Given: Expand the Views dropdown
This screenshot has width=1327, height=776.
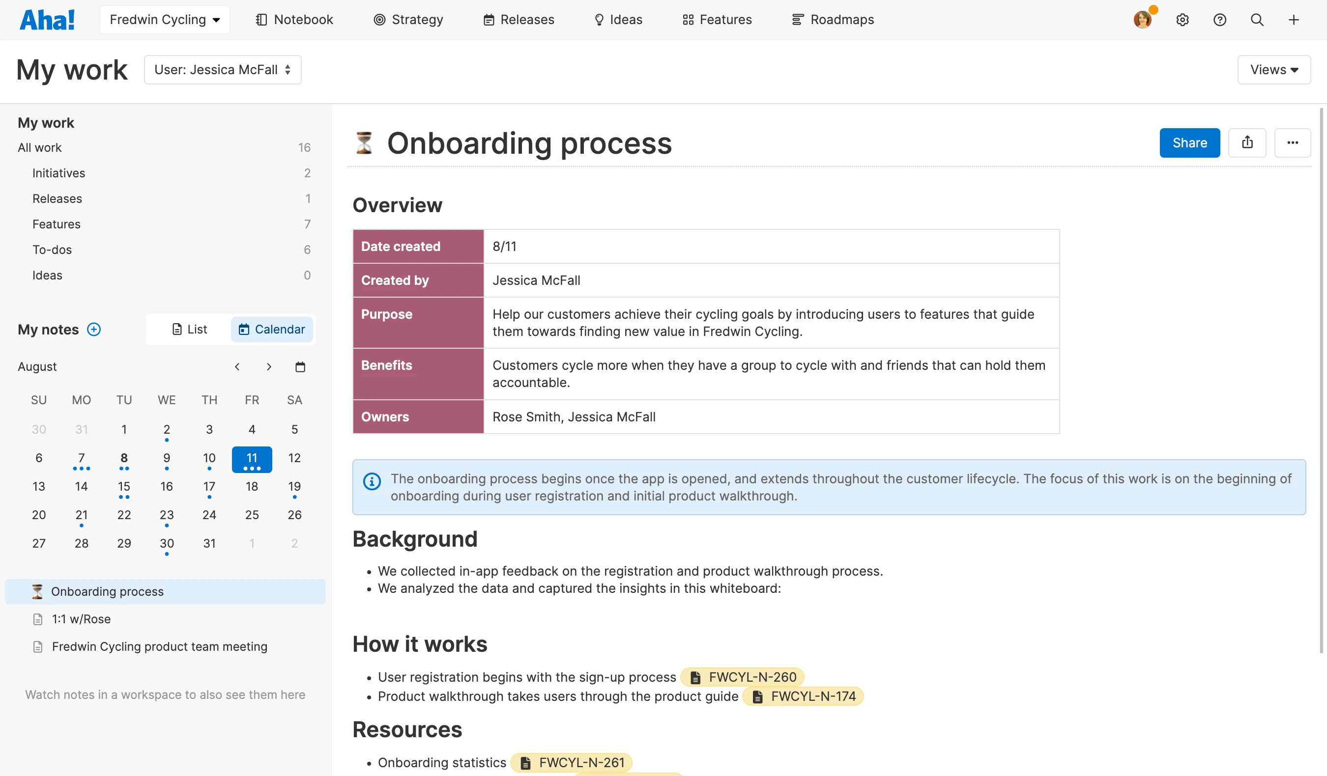Looking at the screenshot, I should click(x=1273, y=69).
